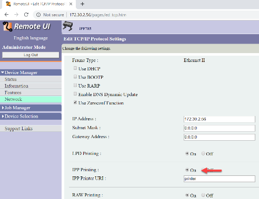
Task: Click Edit TCP/IP Protocol Settings heading
Action: (95, 39)
